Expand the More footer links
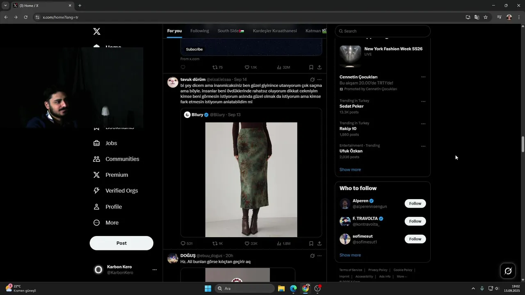Screen dimensions: 525x295 point(402,277)
